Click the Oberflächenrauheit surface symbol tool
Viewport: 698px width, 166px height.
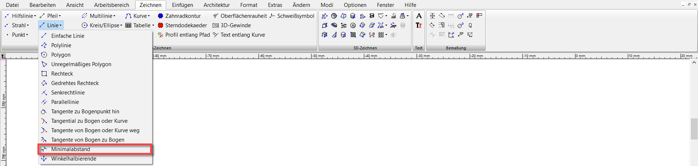(x=240, y=16)
